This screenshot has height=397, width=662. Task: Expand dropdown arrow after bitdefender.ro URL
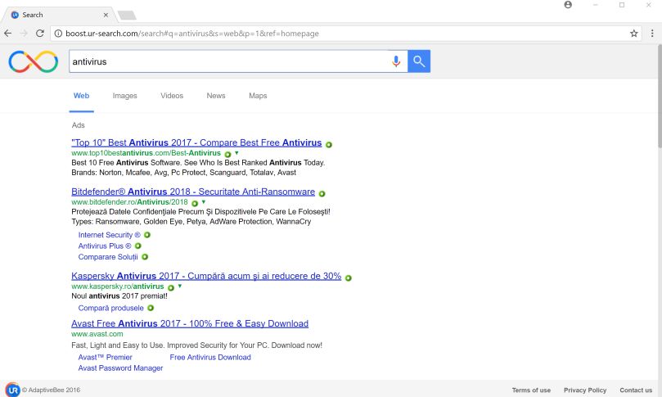204,202
